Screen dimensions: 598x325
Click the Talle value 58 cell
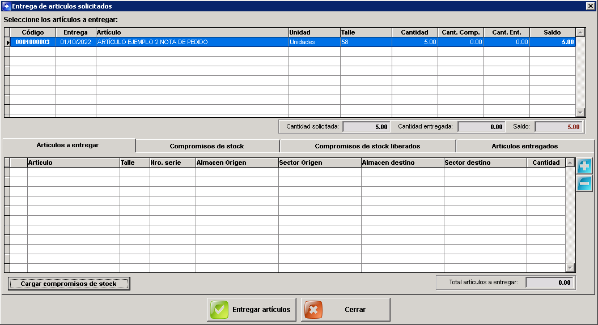pos(366,42)
